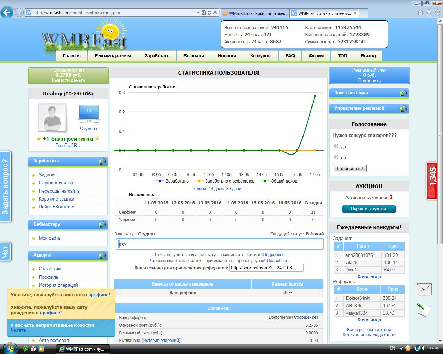
Task: Select the да voting radio button
Action: [x=336, y=146]
